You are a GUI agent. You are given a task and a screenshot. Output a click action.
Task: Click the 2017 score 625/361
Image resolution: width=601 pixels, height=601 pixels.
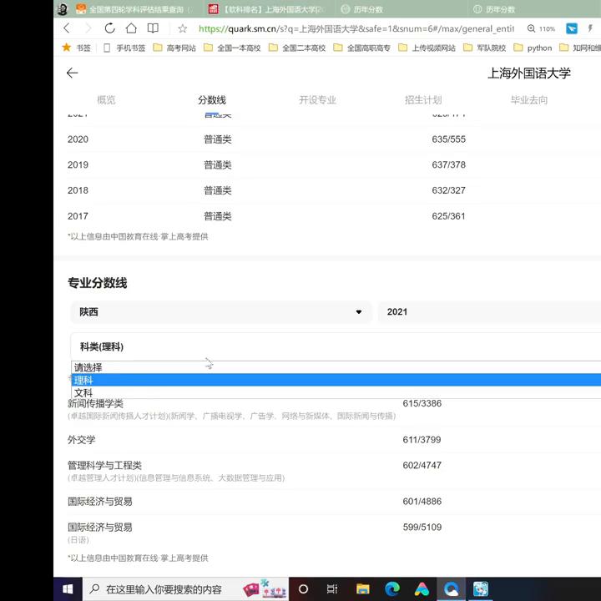(x=448, y=216)
